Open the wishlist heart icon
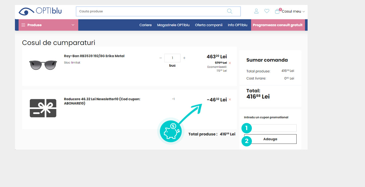Viewport: 365px width, 187px height. [x=267, y=11]
